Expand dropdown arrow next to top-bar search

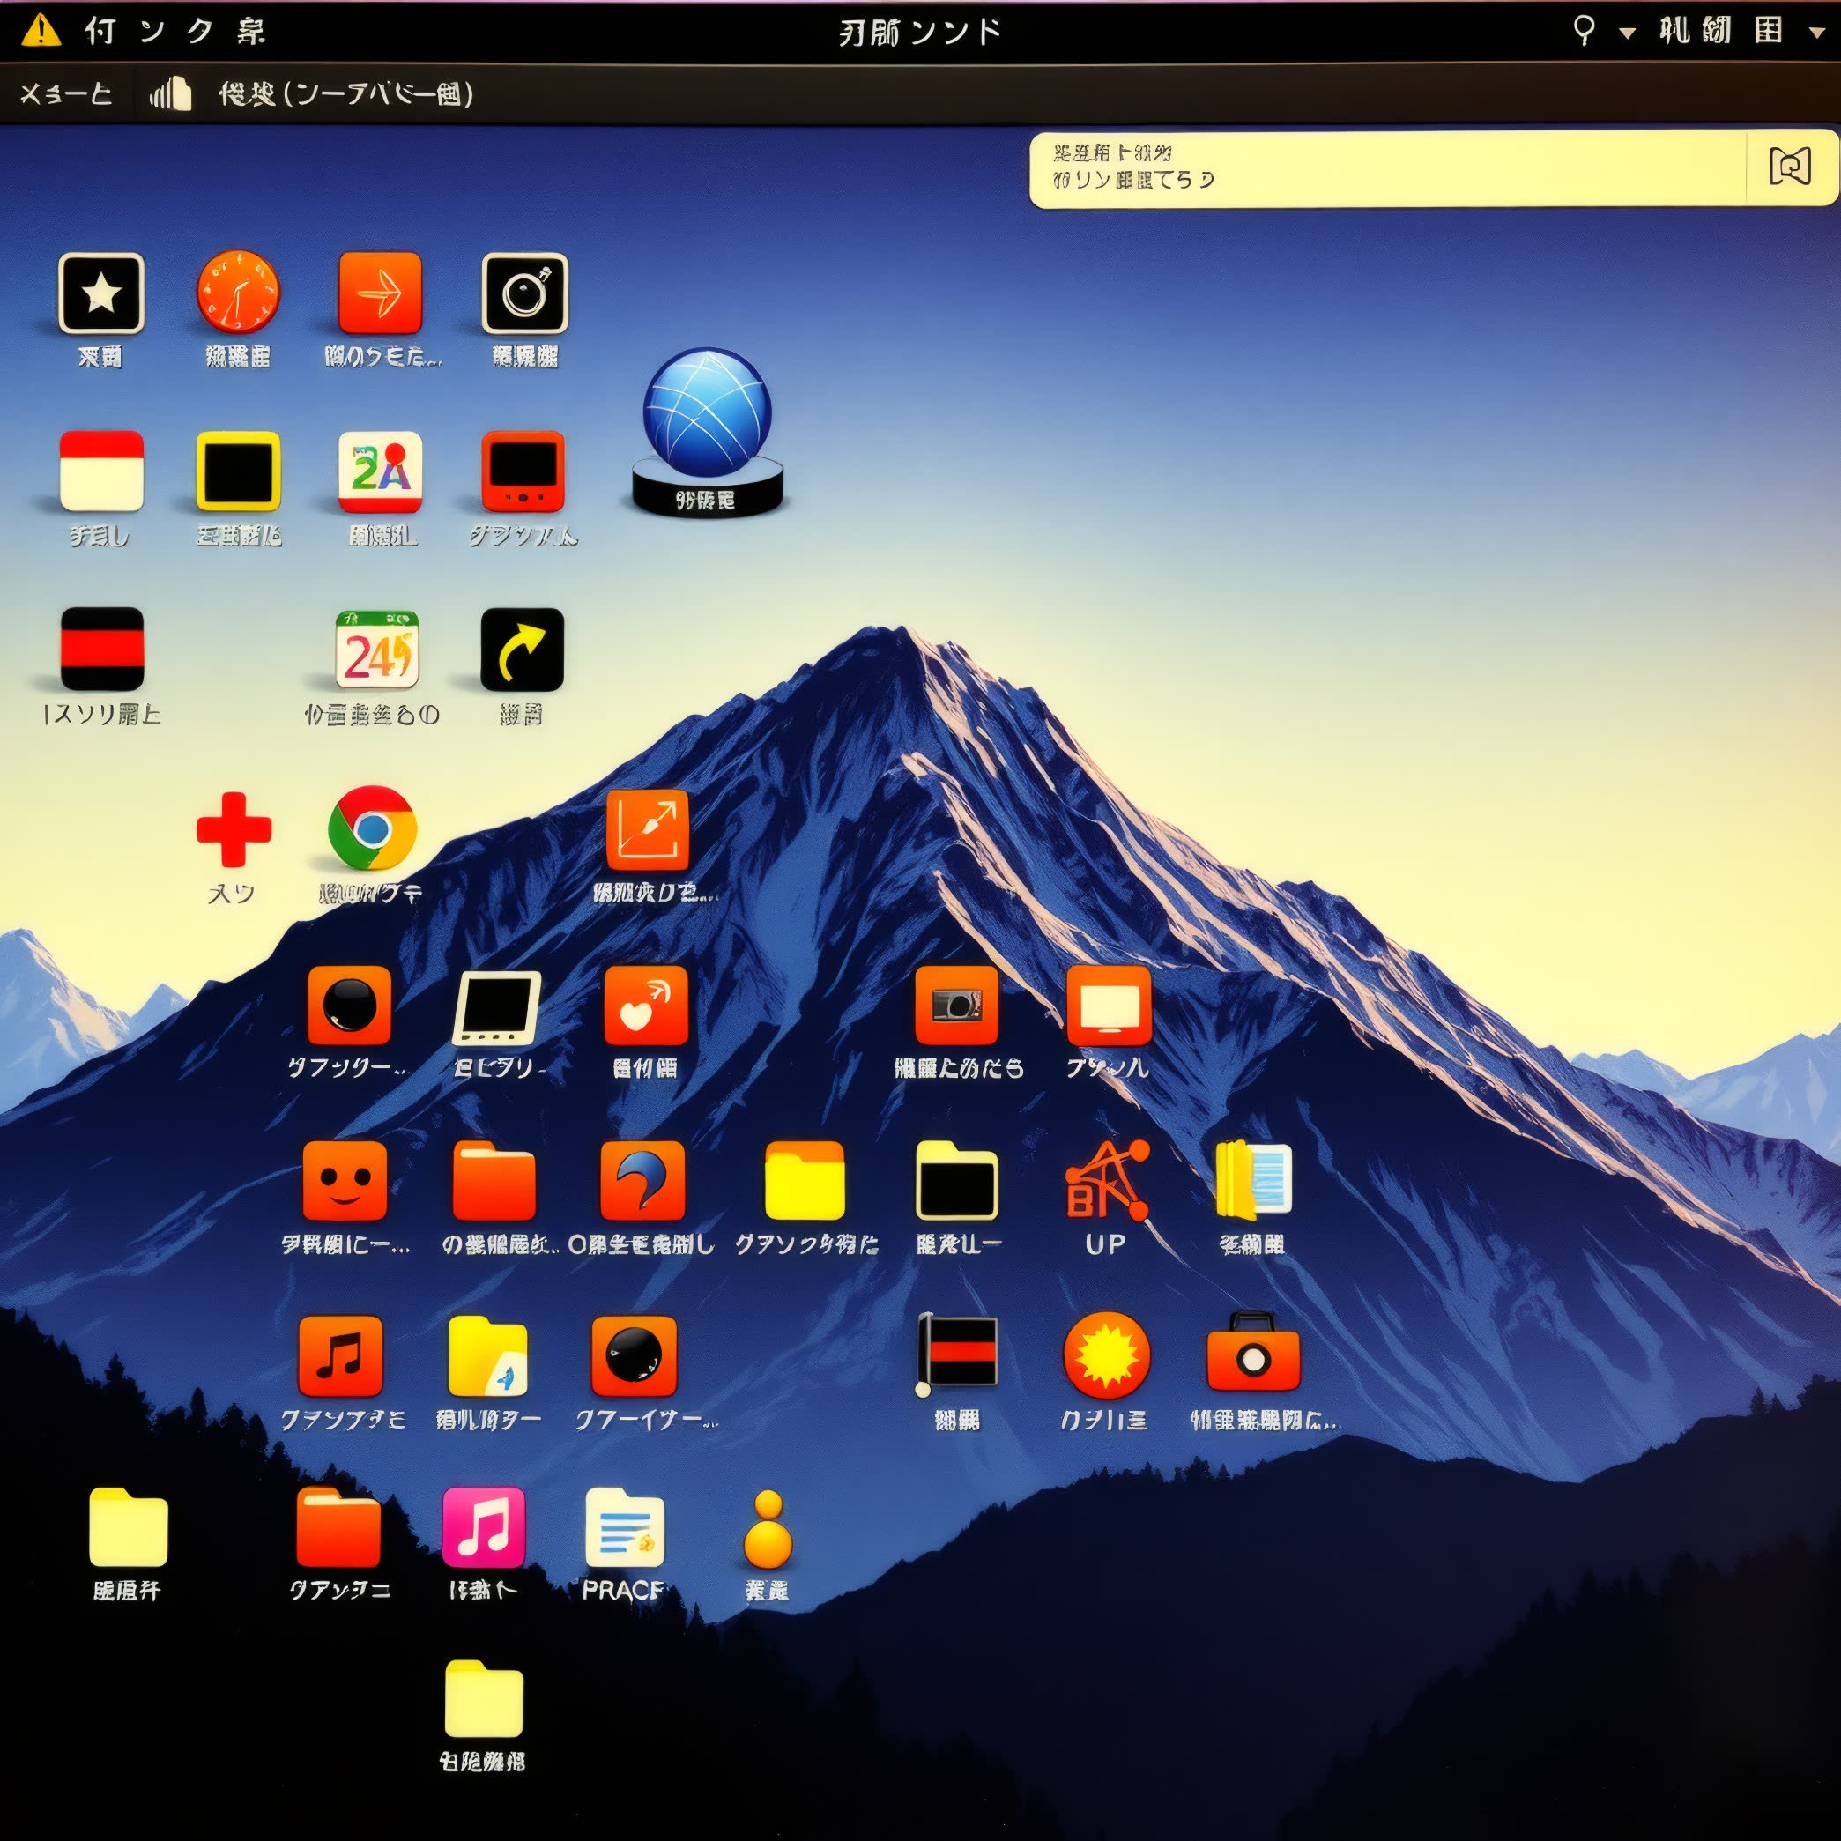1628,33
